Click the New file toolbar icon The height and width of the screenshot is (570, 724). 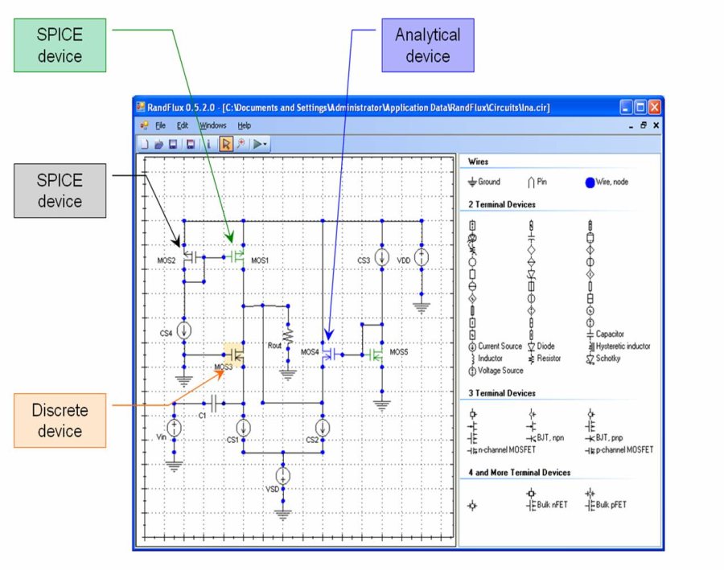point(145,144)
